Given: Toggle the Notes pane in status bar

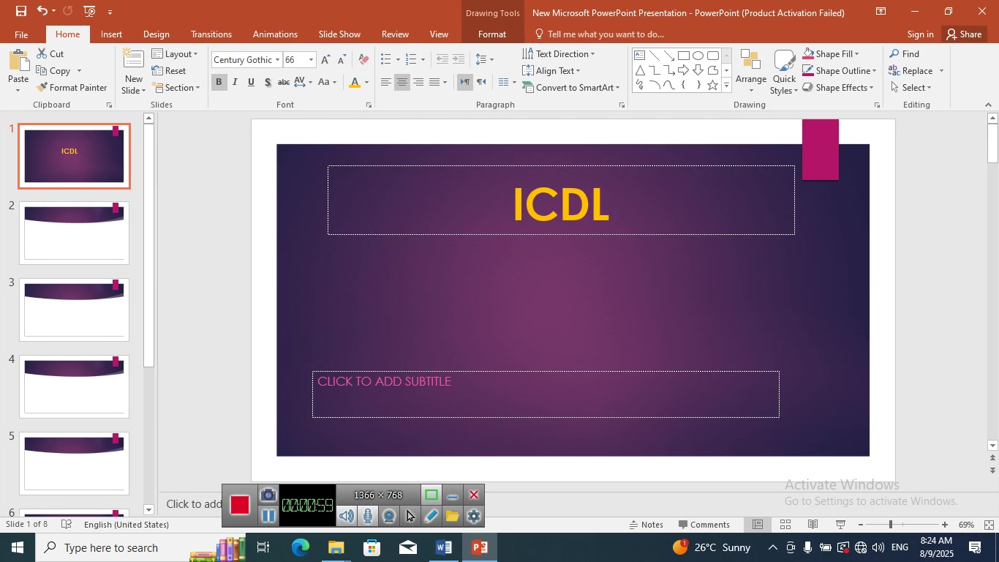Looking at the screenshot, I should tap(646, 525).
